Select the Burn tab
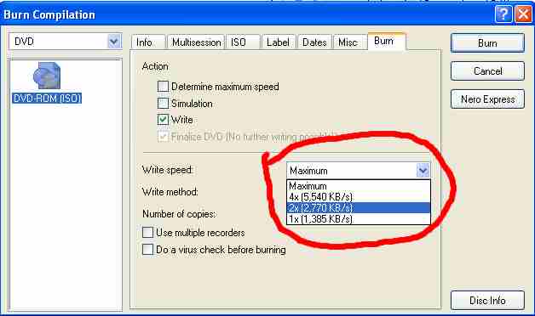535x316 pixels. point(387,41)
